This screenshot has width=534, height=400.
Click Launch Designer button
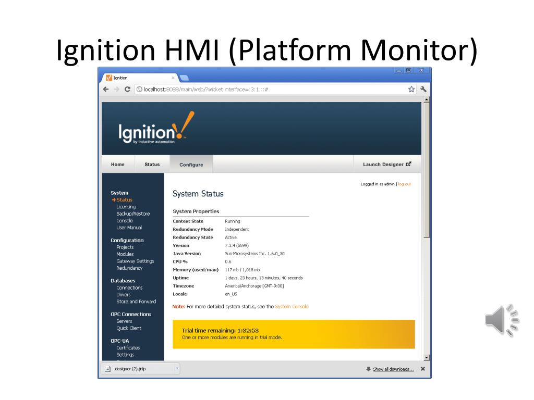387,164
